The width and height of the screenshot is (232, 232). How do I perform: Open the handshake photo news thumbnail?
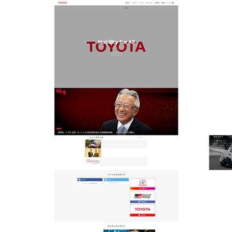point(93,153)
